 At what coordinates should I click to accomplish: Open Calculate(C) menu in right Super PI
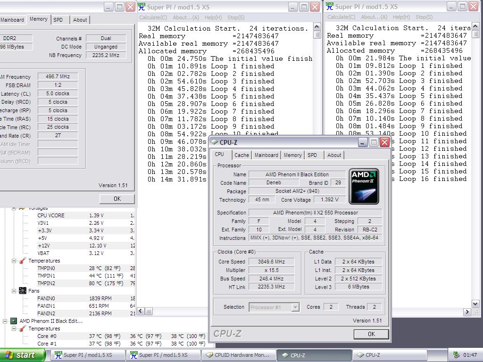tap(341, 17)
